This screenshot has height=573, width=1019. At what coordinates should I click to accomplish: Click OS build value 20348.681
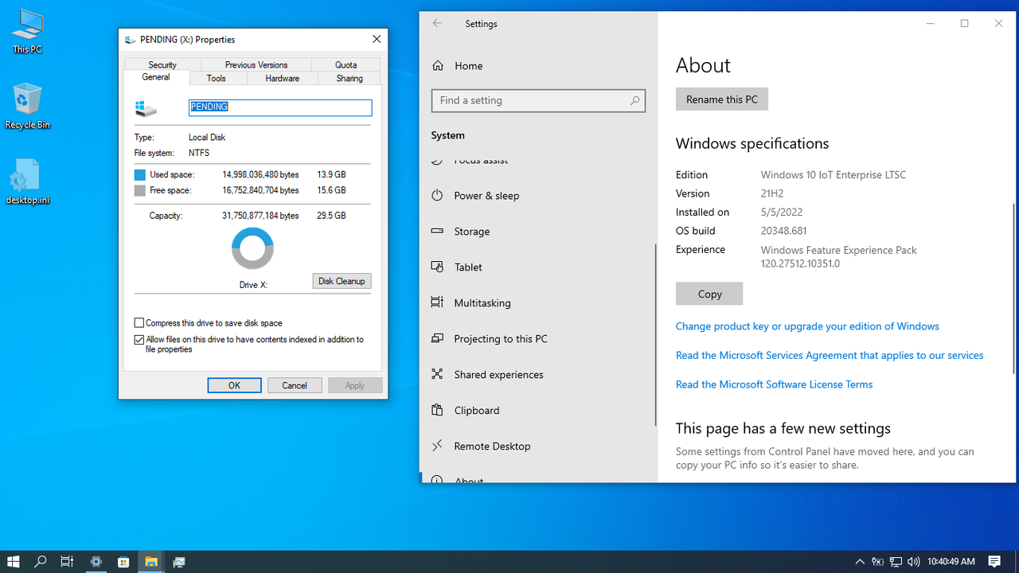coord(783,231)
